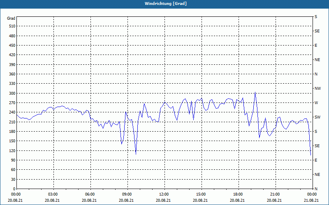Image resolution: width=329 pixels, height=205 pixels.
Task: Pick the 120 value on the degree axis
Action: [x=12, y=150]
